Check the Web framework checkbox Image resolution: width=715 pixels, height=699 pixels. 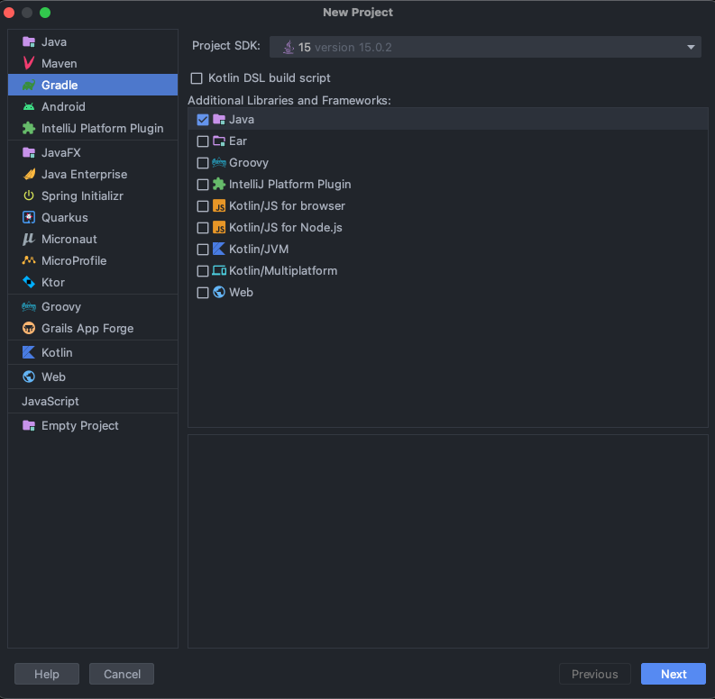(x=203, y=293)
